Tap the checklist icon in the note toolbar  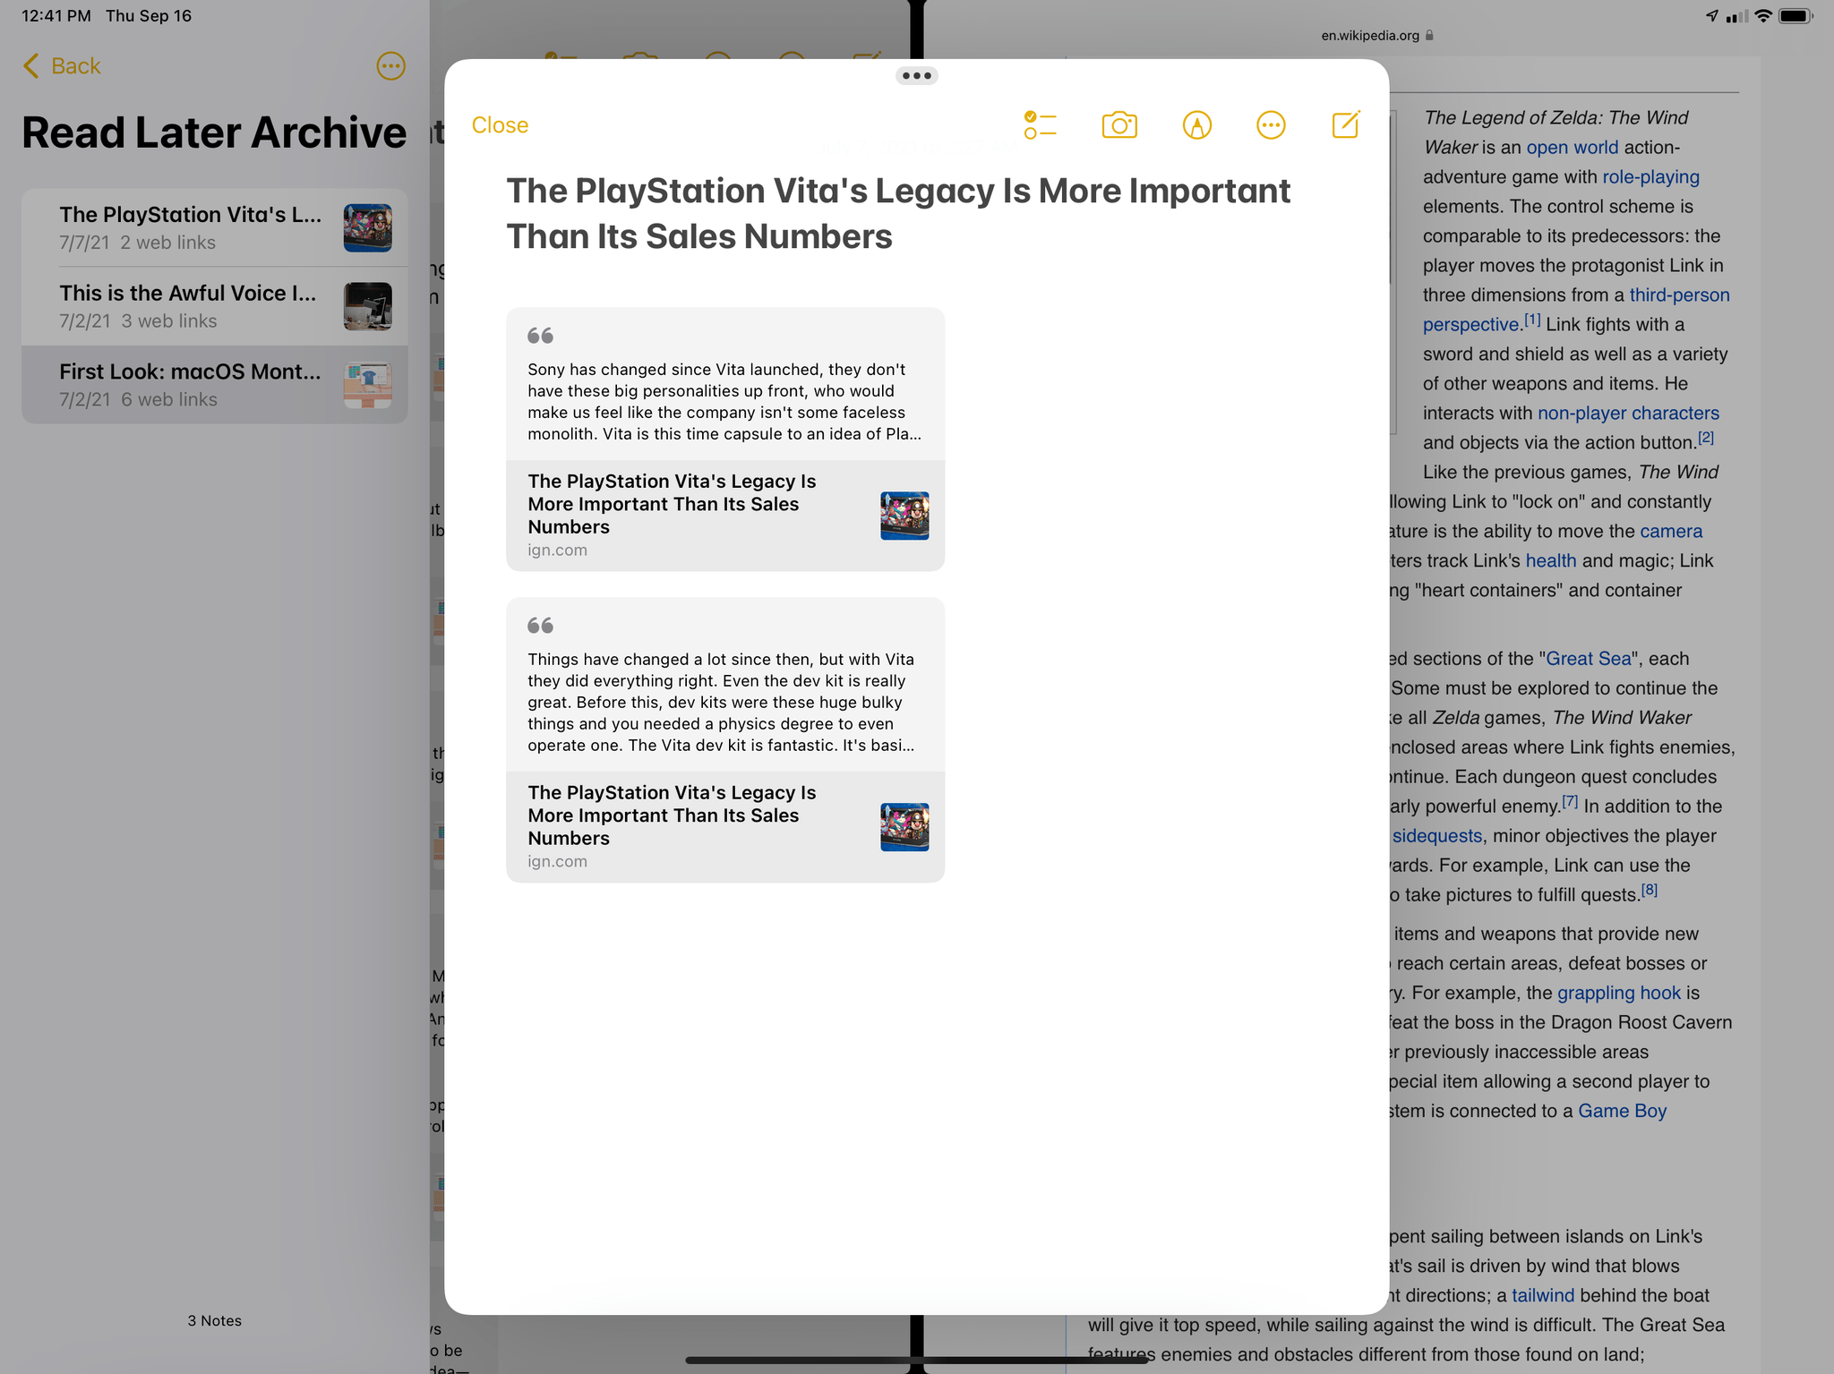click(x=1040, y=125)
